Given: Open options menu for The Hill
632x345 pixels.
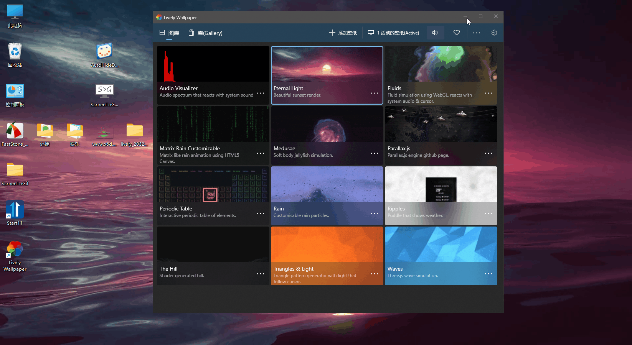Looking at the screenshot, I should pos(261,274).
